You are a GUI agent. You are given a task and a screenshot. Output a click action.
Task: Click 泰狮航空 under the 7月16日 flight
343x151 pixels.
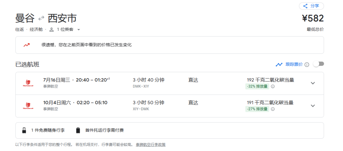pyautogui.click(x=51, y=86)
